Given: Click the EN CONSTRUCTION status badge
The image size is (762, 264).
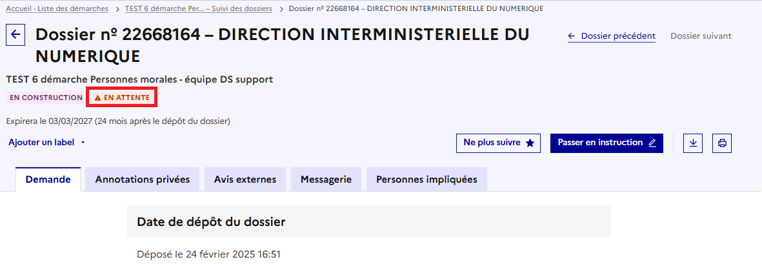Looking at the screenshot, I should [x=44, y=98].
